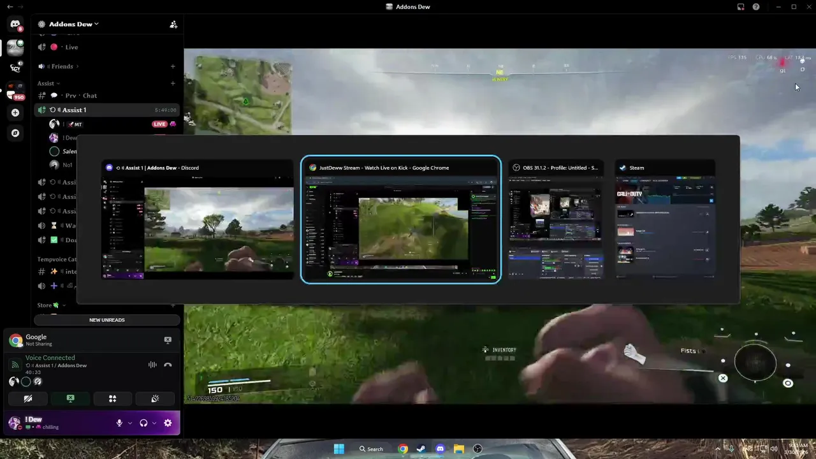Open Windows Start menu
The image size is (816, 459).
(x=339, y=449)
